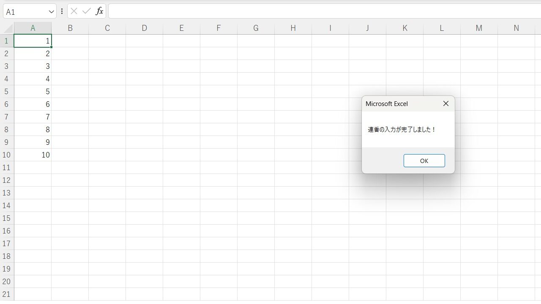
Task: Select column H header
Action: [293, 28]
